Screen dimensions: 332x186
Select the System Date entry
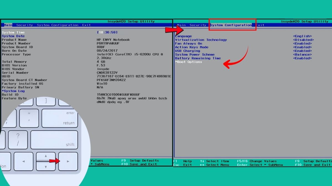pos(13,36)
